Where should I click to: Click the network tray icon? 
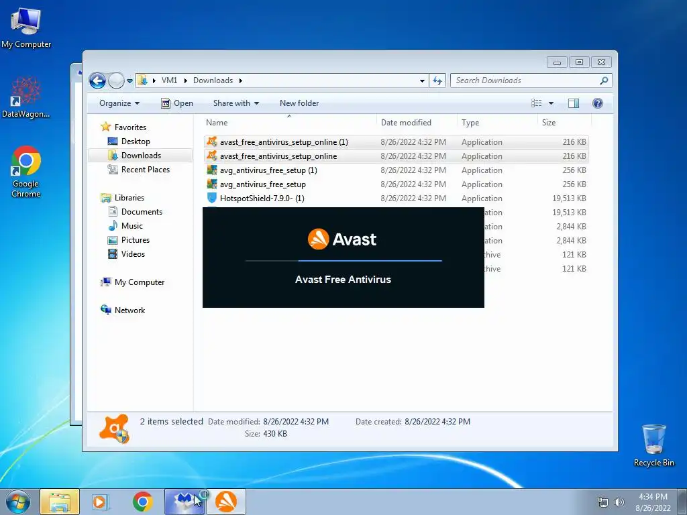coord(603,502)
